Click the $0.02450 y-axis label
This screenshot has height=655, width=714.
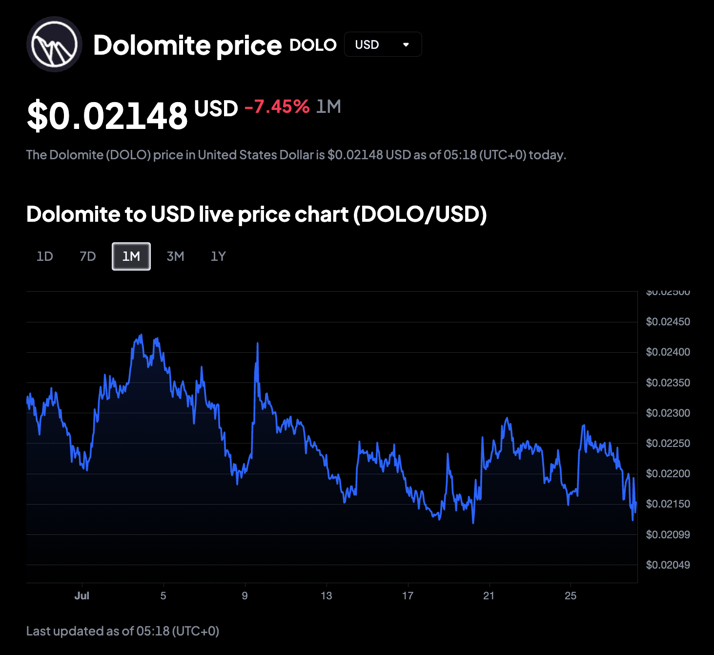668,322
